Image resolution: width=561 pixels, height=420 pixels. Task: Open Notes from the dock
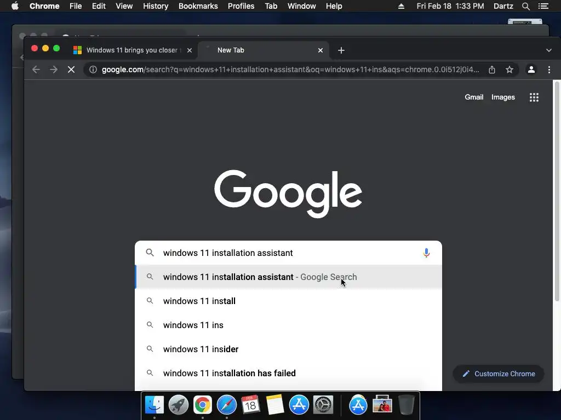coord(275,405)
